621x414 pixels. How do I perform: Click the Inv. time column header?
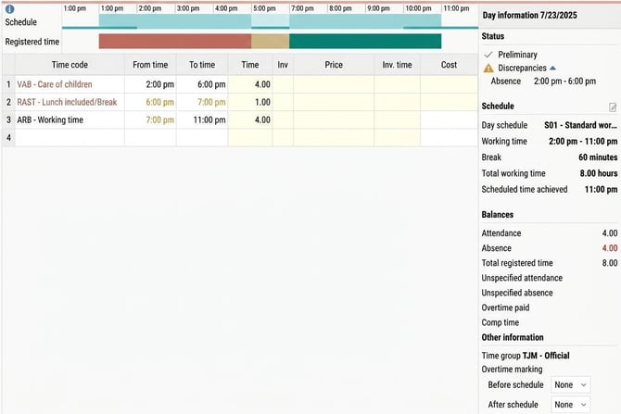397,65
